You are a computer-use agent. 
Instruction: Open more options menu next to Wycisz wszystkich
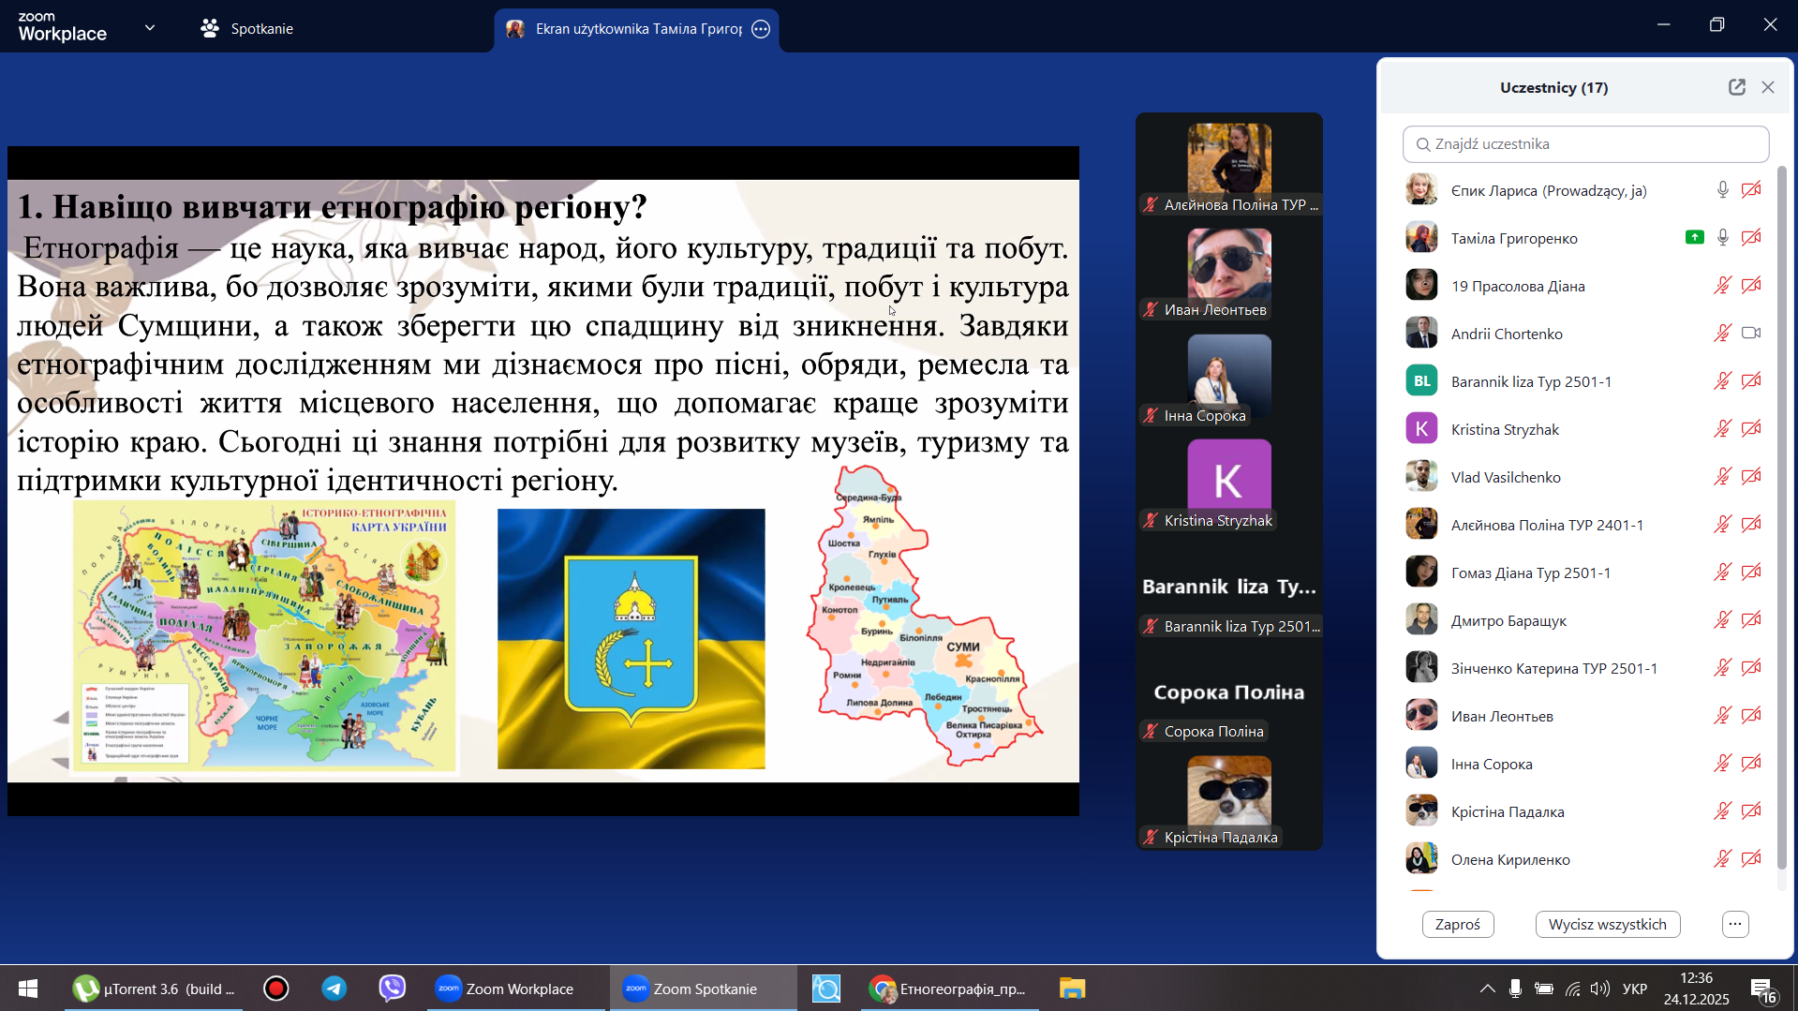coord(1735,924)
